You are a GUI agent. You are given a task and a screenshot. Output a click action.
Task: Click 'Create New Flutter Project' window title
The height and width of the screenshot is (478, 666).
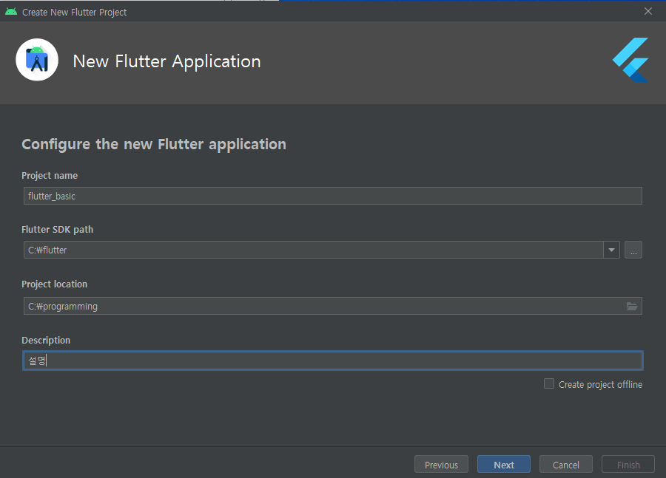(x=74, y=13)
